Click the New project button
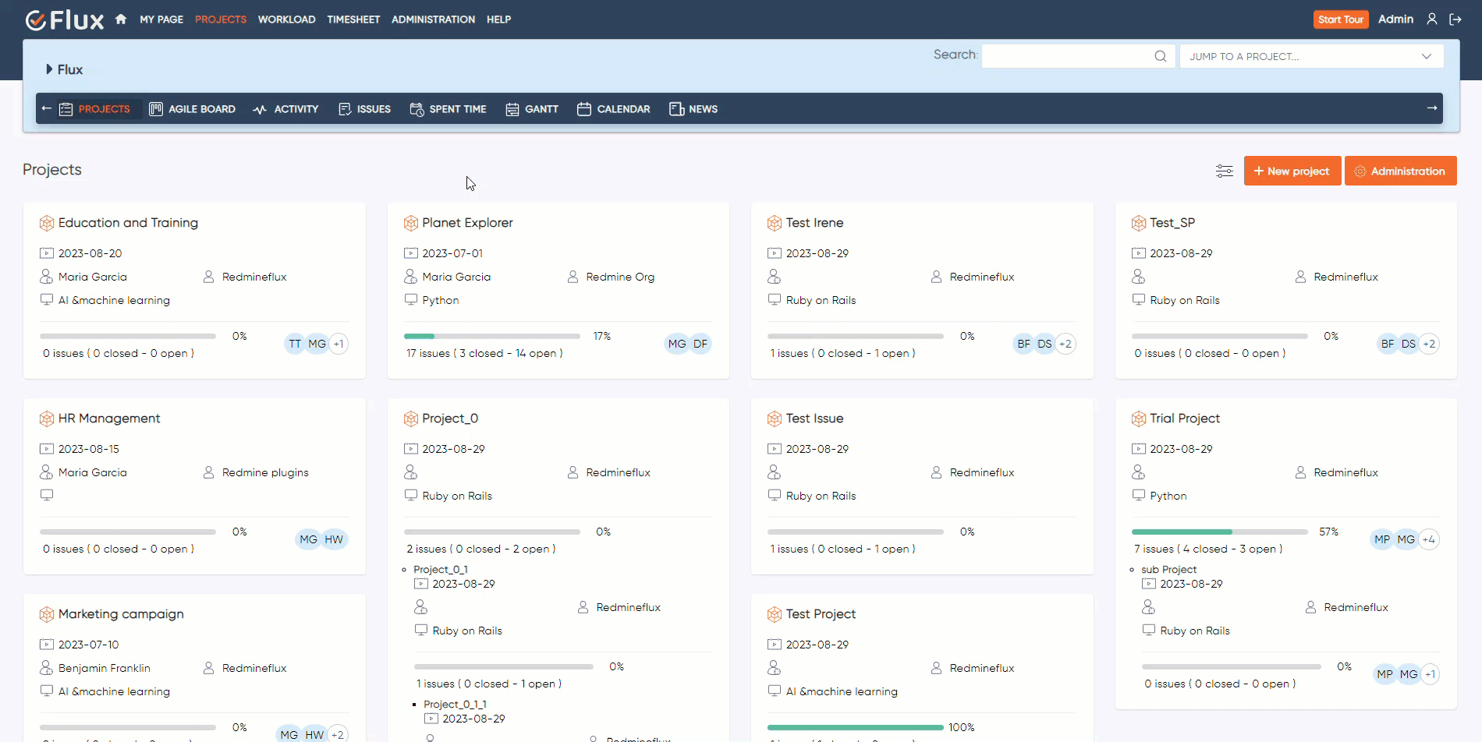This screenshot has height=742, width=1482. (x=1292, y=171)
